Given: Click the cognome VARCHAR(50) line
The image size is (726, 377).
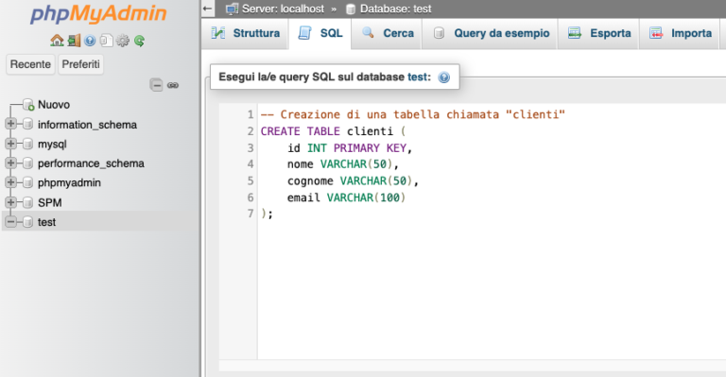Looking at the screenshot, I should (x=353, y=180).
